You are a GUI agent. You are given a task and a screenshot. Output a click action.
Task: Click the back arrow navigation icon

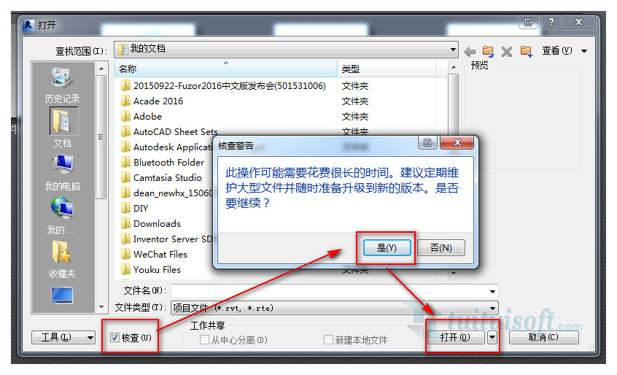pos(470,51)
